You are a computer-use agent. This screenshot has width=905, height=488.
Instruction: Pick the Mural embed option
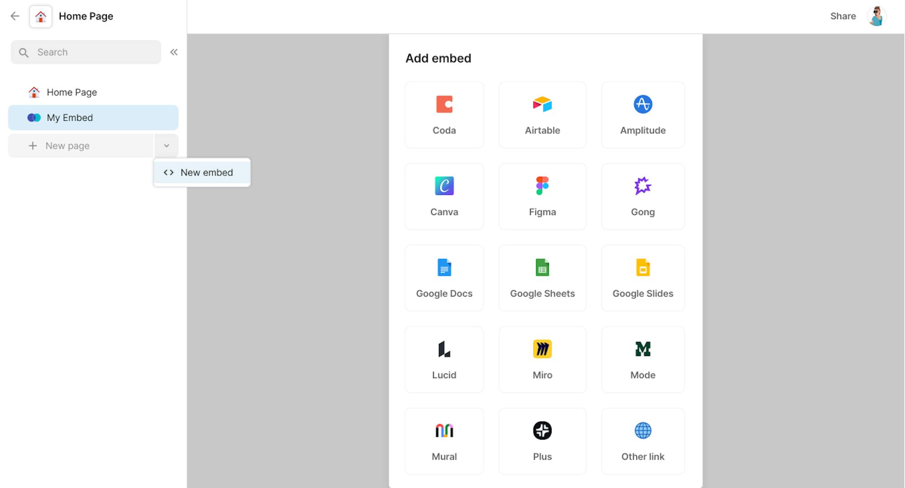coord(444,441)
